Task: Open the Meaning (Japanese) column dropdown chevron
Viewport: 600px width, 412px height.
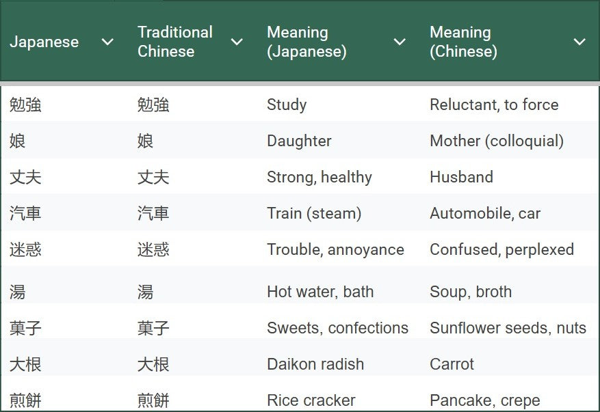Action: point(400,42)
